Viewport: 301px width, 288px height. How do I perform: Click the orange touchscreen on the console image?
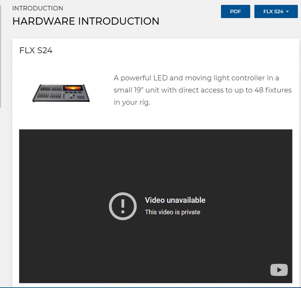click(73, 88)
